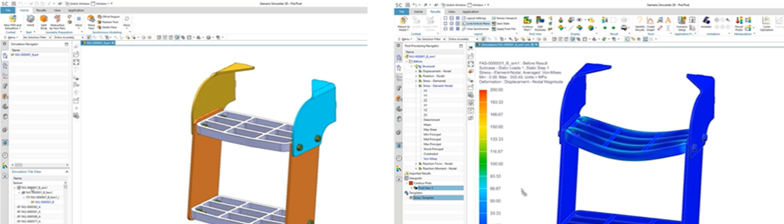The height and width of the screenshot is (224, 784).
Task: Collapse the Stress - Element-Nodal node
Action: pyautogui.click(x=416, y=86)
